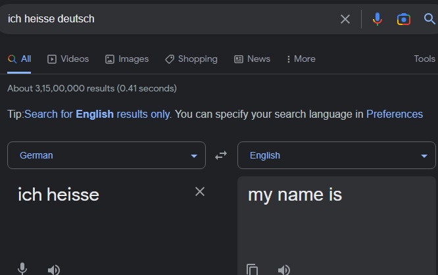Switch to the Images tab
This screenshot has width=438, height=275.
(127, 59)
